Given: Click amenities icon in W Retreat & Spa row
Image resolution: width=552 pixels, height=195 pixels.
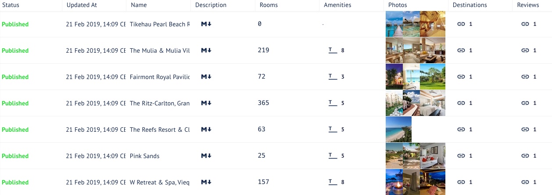Looking at the screenshot, I should (333, 182).
